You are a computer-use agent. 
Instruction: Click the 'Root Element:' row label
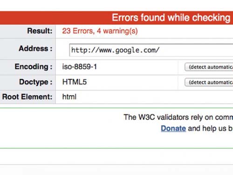[27, 97]
